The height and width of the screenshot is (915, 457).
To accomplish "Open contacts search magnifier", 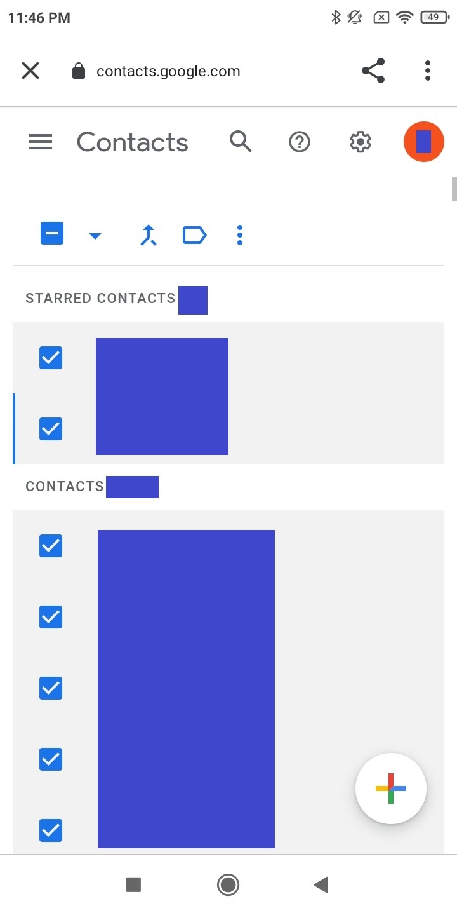I will (x=241, y=142).
